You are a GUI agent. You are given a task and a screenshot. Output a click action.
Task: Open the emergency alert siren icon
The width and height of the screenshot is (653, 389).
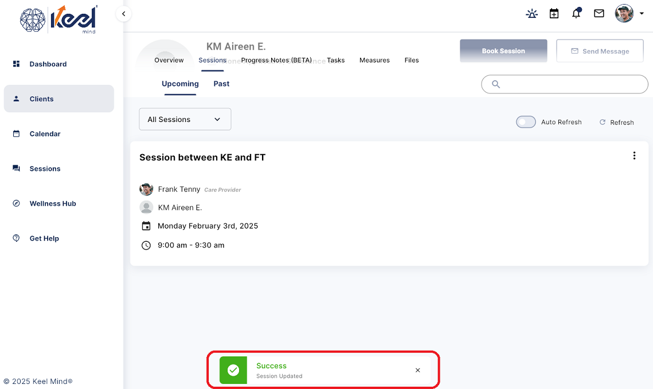(531, 14)
